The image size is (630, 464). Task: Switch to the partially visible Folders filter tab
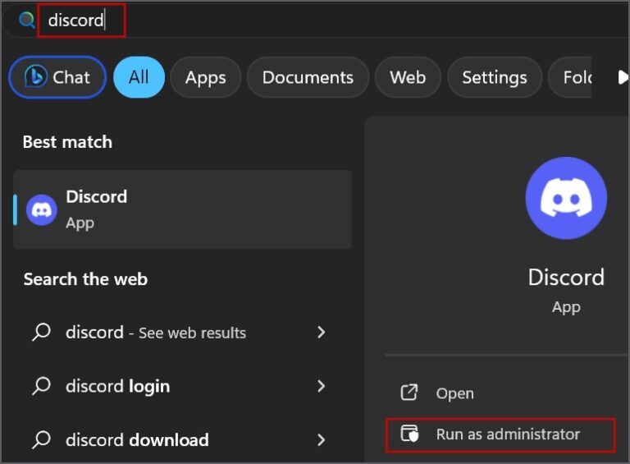tap(571, 77)
